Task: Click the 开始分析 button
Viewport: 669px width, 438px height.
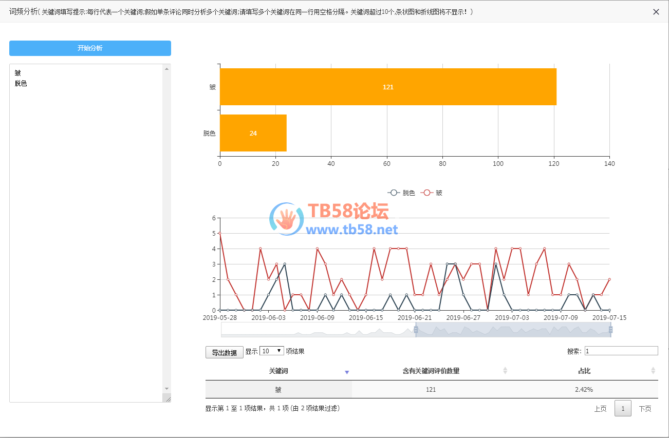Action: 90,48
